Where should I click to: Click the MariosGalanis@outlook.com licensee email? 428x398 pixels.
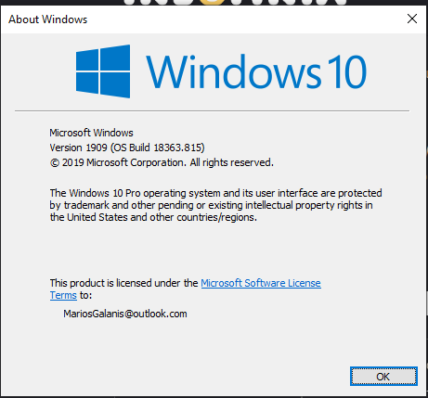point(125,314)
